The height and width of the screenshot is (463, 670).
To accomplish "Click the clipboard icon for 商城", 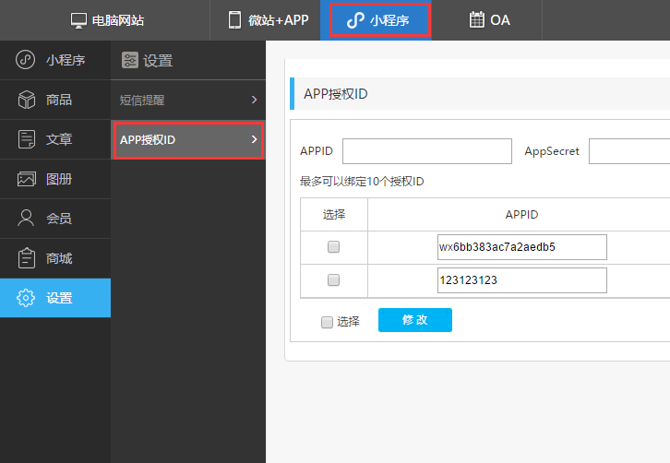I will (27, 258).
